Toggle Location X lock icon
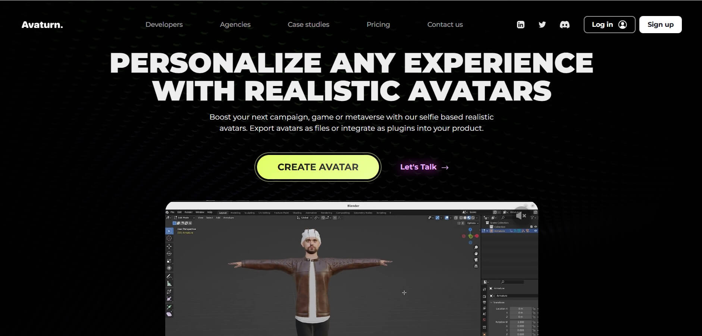This screenshot has height=336, width=702. [534, 309]
